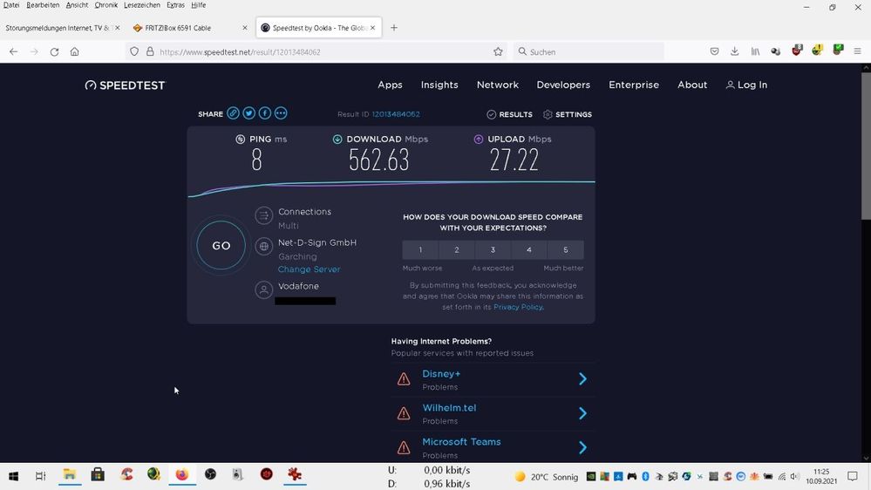Switch to FRITZ!Box 6591 Cable tab
This screenshot has width=871, height=490.
point(189,28)
